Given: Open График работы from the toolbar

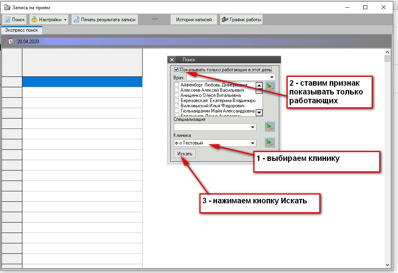Looking at the screenshot, I should 241,20.
